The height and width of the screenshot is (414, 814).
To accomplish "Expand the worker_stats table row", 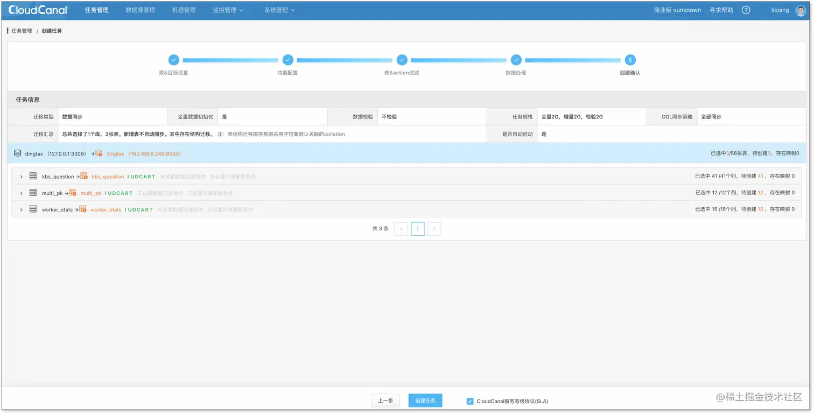I will coord(22,210).
